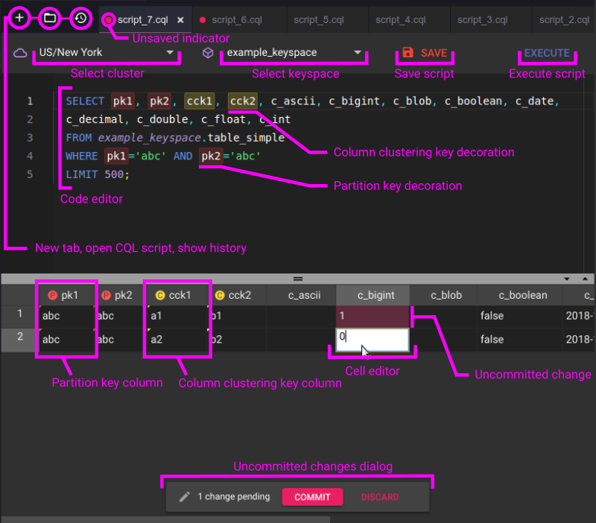Commit the pending change

312,497
